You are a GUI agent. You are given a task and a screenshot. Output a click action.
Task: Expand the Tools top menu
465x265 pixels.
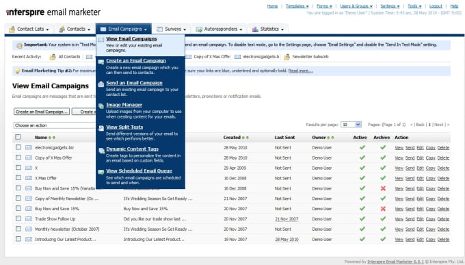(x=414, y=6)
